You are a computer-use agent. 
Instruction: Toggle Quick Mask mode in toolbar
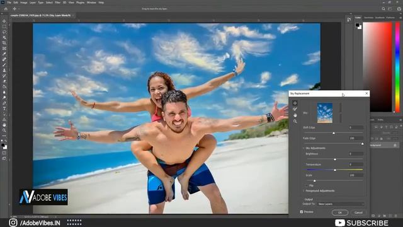[4, 153]
